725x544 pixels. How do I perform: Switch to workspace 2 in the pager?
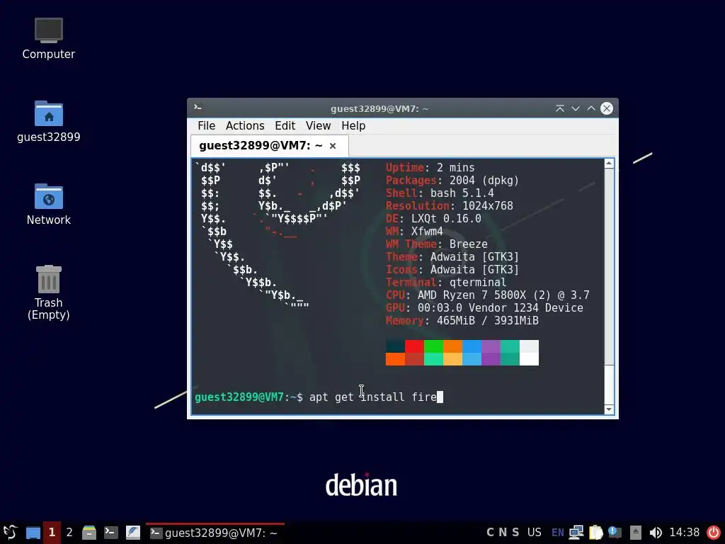tap(69, 533)
